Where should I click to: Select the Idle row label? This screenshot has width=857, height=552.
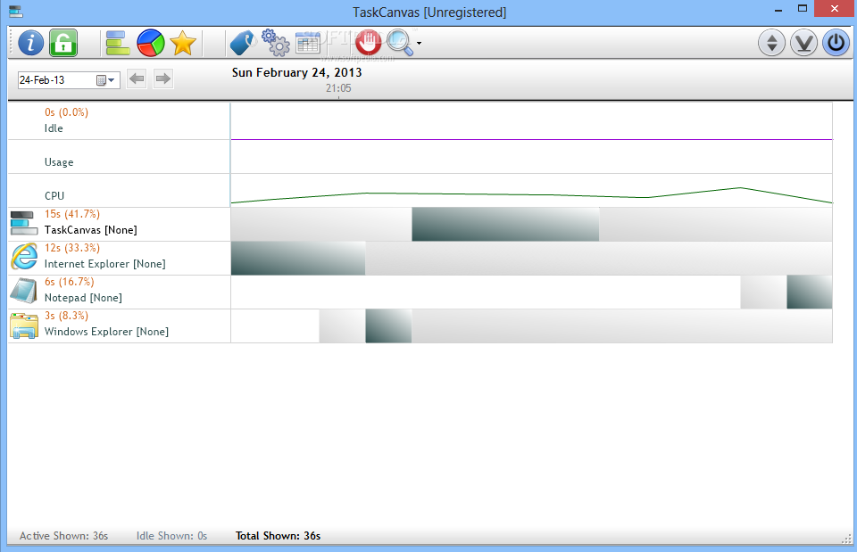click(54, 128)
